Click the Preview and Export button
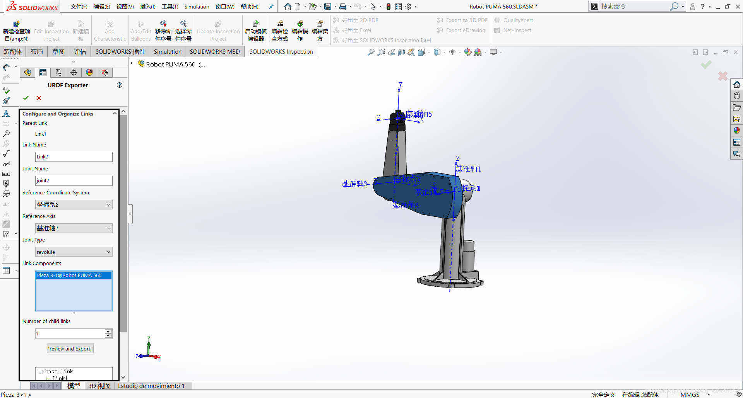743x398 pixels. point(70,349)
